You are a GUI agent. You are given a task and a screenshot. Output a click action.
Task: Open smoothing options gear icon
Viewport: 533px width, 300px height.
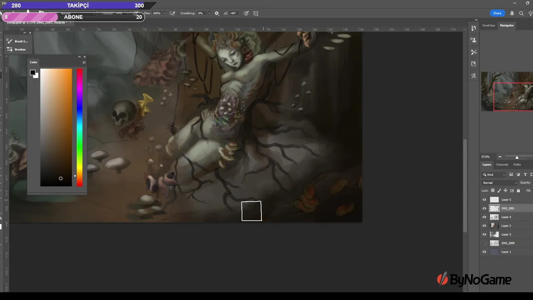pos(217,13)
